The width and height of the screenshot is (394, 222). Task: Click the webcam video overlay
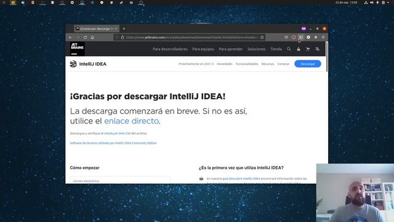pyautogui.click(x=355, y=193)
